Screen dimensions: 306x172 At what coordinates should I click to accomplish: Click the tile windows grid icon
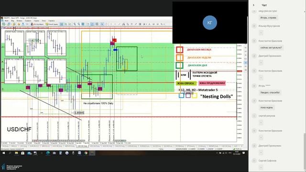[x=83, y=24]
